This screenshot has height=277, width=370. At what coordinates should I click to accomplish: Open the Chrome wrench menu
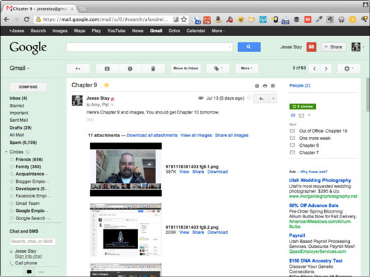364,19
